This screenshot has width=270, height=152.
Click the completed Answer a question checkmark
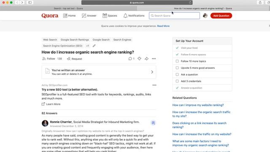[177, 88]
